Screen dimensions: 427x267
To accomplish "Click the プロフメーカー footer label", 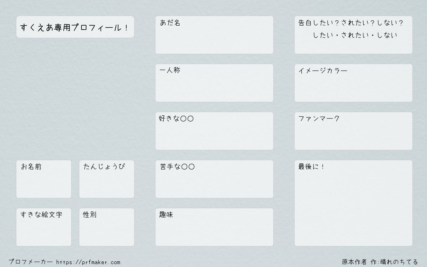I will coord(31,262).
